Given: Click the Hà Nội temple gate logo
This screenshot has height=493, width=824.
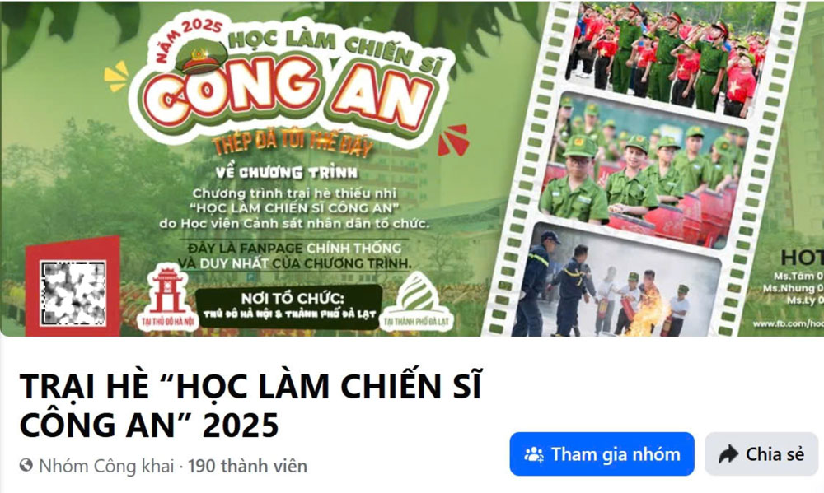Looking at the screenshot, I should point(167,298).
